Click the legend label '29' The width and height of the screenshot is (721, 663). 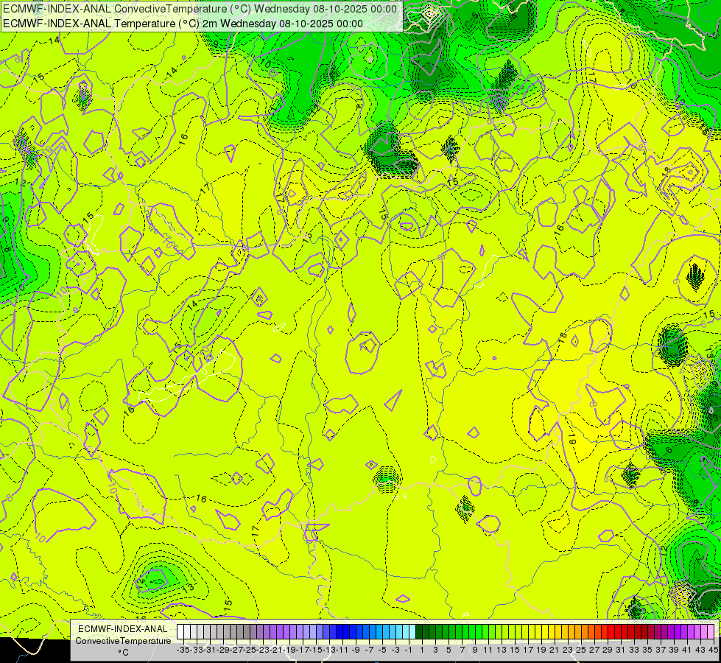(x=607, y=650)
